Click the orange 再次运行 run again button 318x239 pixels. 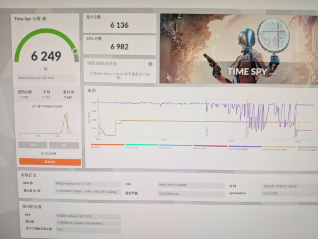50,162
